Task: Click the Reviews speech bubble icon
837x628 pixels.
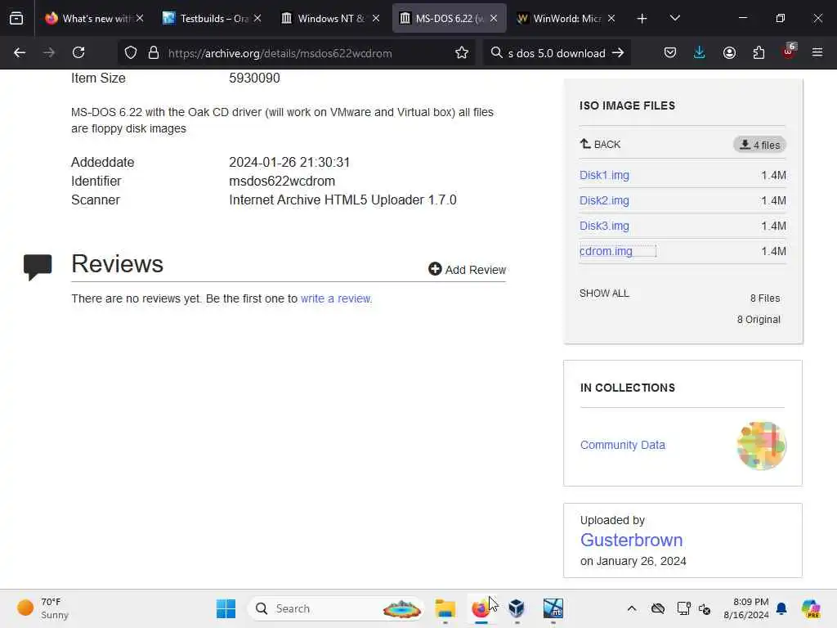Action: (x=38, y=267)
